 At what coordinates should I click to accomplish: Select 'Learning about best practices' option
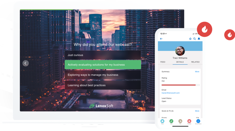click(103, 85)
